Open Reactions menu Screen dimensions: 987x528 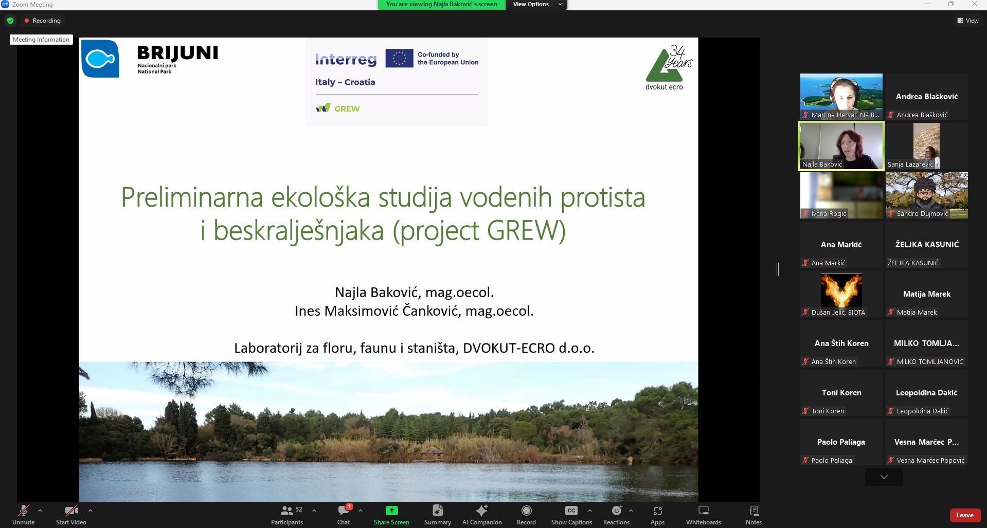[616, 515]
